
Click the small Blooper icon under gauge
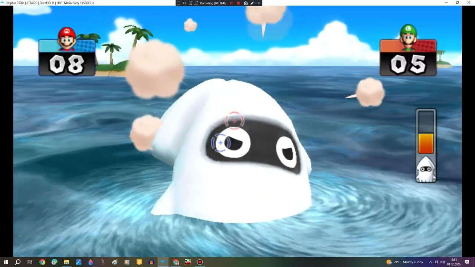pyautogui.click(x=426, y=169)
